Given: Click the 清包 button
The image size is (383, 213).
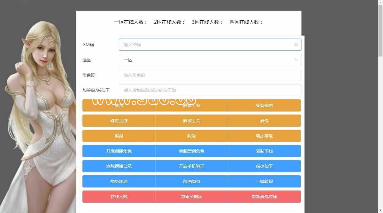Looking at the screenshot, I should (264, 121).
